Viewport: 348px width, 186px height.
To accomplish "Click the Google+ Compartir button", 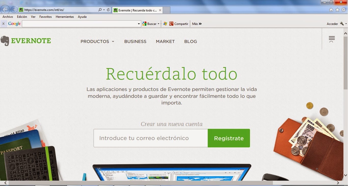I will 178,24.
